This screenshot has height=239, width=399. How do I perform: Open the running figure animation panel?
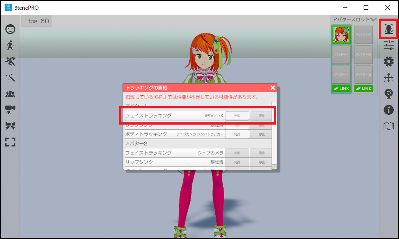[x=10, y=61]
